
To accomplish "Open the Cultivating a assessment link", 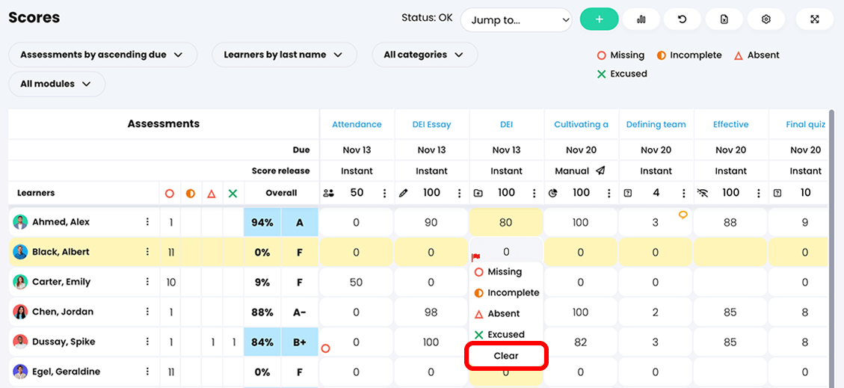I will pos(581,124).
